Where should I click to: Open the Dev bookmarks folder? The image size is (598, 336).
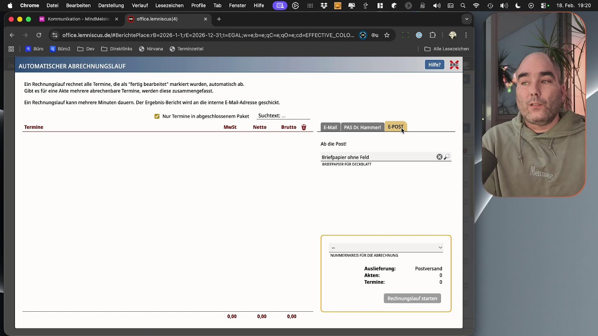coord(86,49)
